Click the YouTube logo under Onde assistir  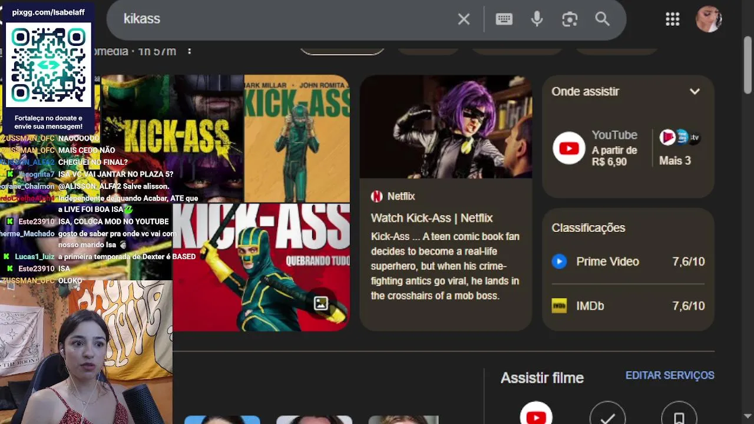(568, 148)
